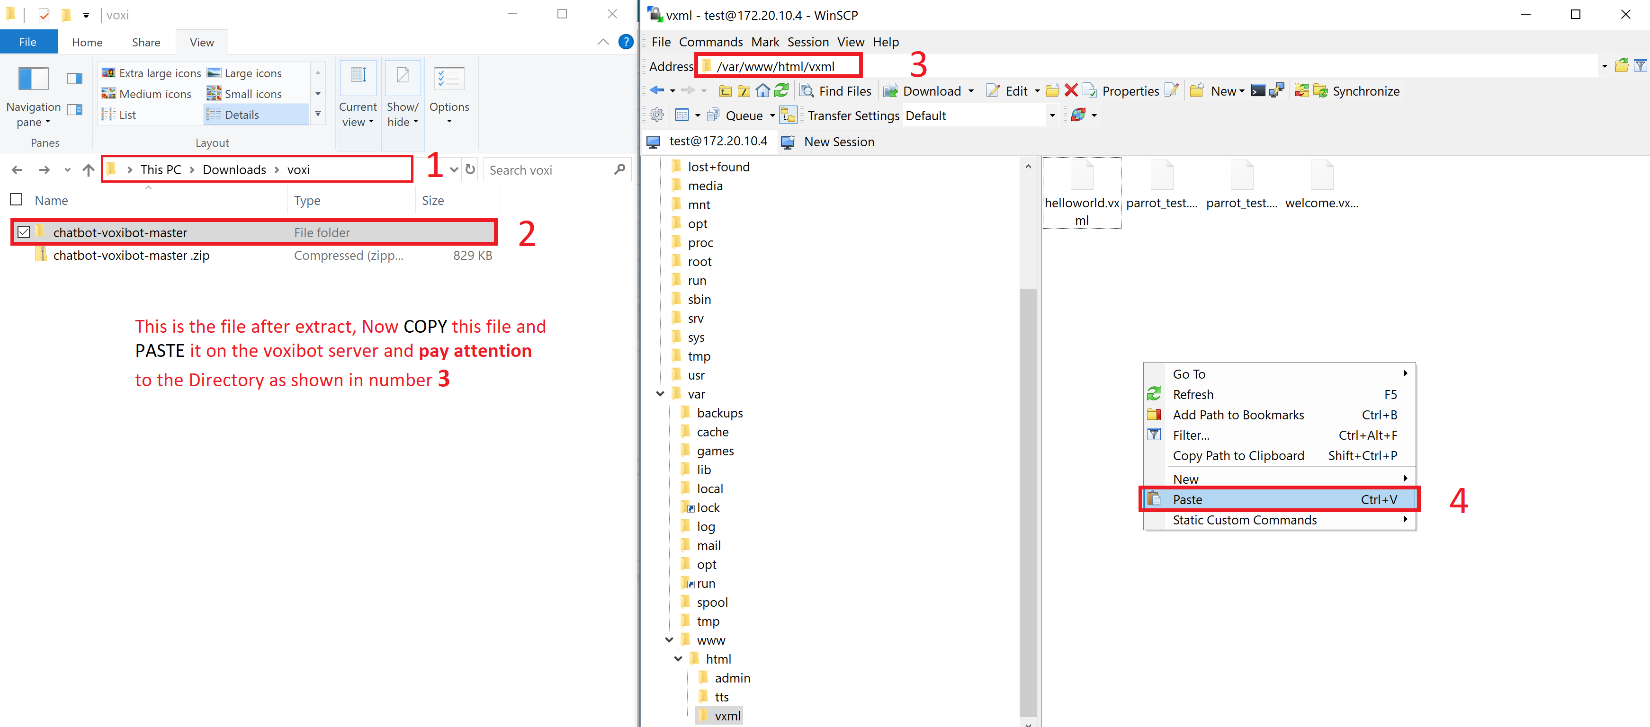Click the Properties toolbar button

tap(1130, 91)
